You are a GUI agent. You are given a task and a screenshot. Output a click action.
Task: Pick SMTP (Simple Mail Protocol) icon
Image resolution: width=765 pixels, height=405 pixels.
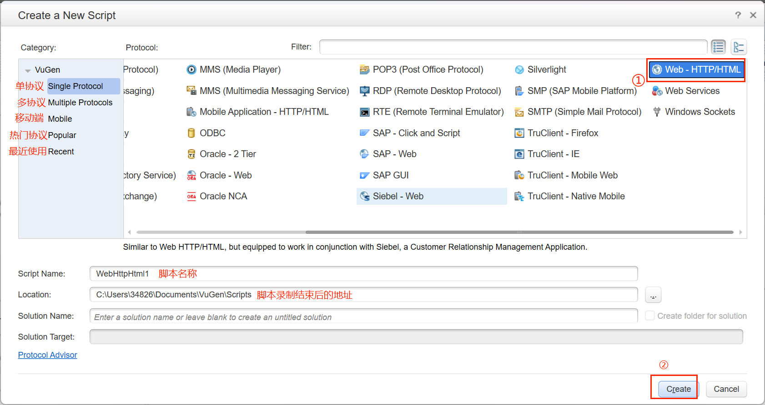click(519, 112)
